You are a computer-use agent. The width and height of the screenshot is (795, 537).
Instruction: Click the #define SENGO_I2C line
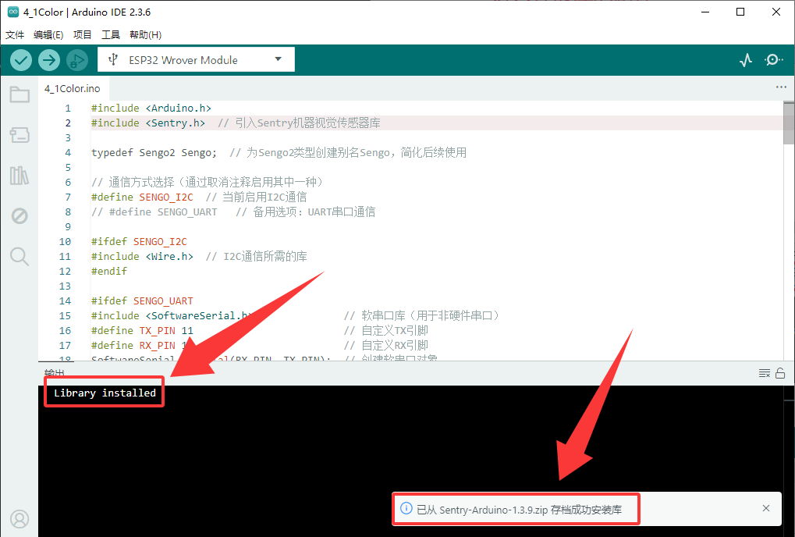[x=199, y=197]
